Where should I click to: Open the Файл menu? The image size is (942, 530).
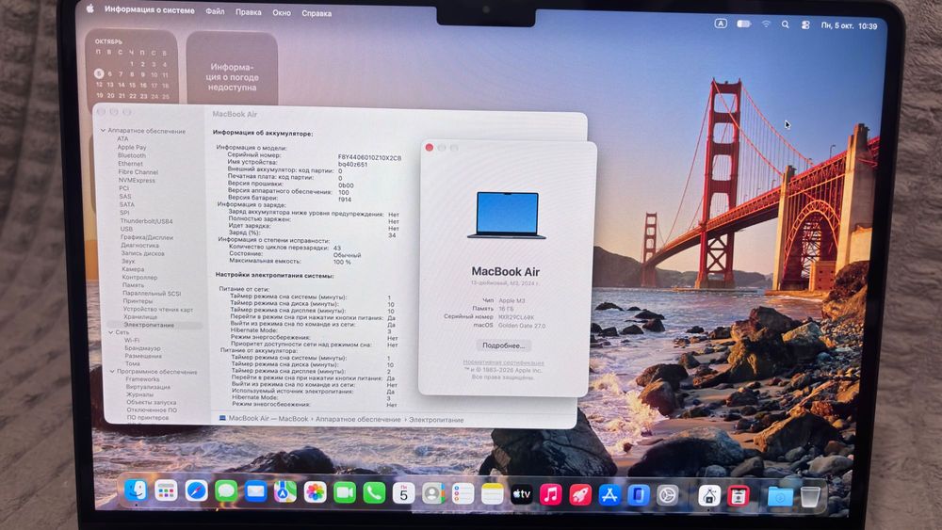coord(215,11)
